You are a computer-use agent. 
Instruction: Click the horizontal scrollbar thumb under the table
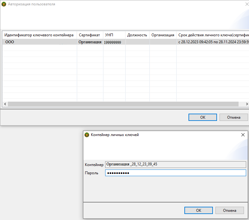(x=123, y=104)
